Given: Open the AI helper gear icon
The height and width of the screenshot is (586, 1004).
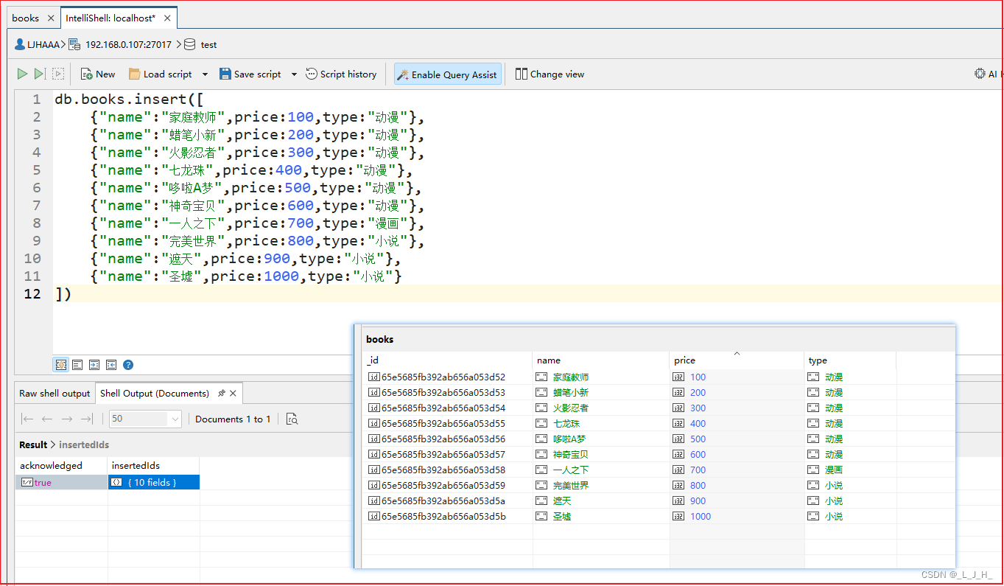Looking at the screenshot, I should [x=980, y=74].
